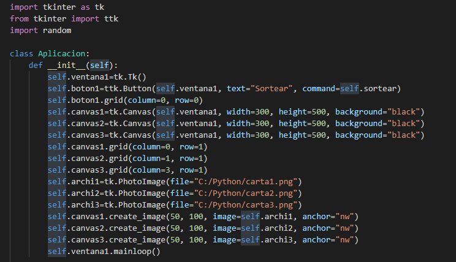Click 'canvas1.create_image' method call
The image size is (456, 262).
click(x=118, y=217)
